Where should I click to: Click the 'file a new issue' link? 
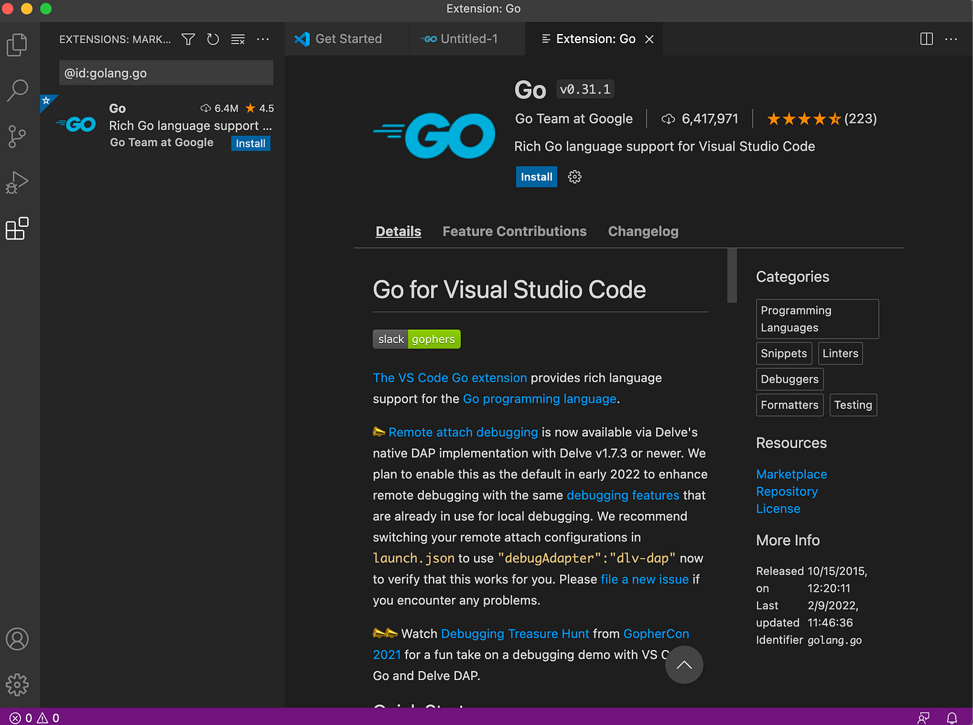[644, 578]
